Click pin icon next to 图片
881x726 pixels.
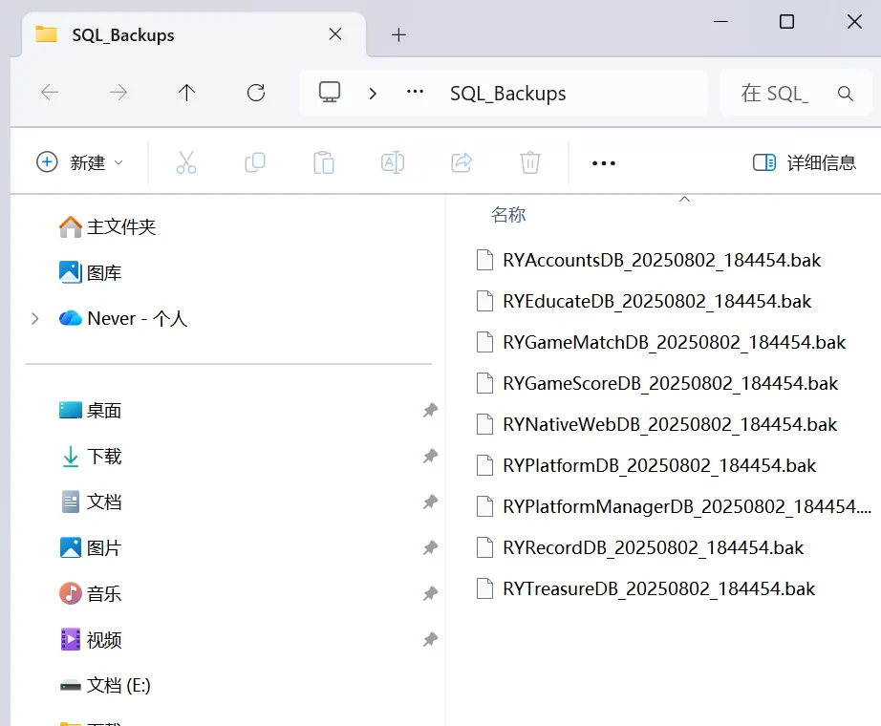[430, 547]
